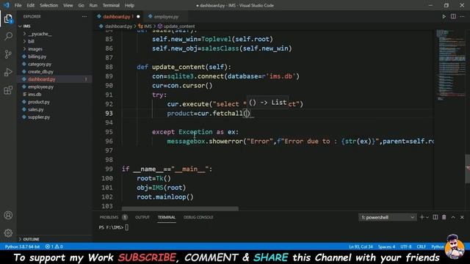
Task: Open supplier.py in the explorer
Action: [x=39, y=117]
